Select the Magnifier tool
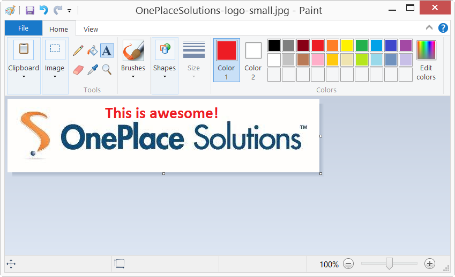455x277 pixels. coord(107,69)
